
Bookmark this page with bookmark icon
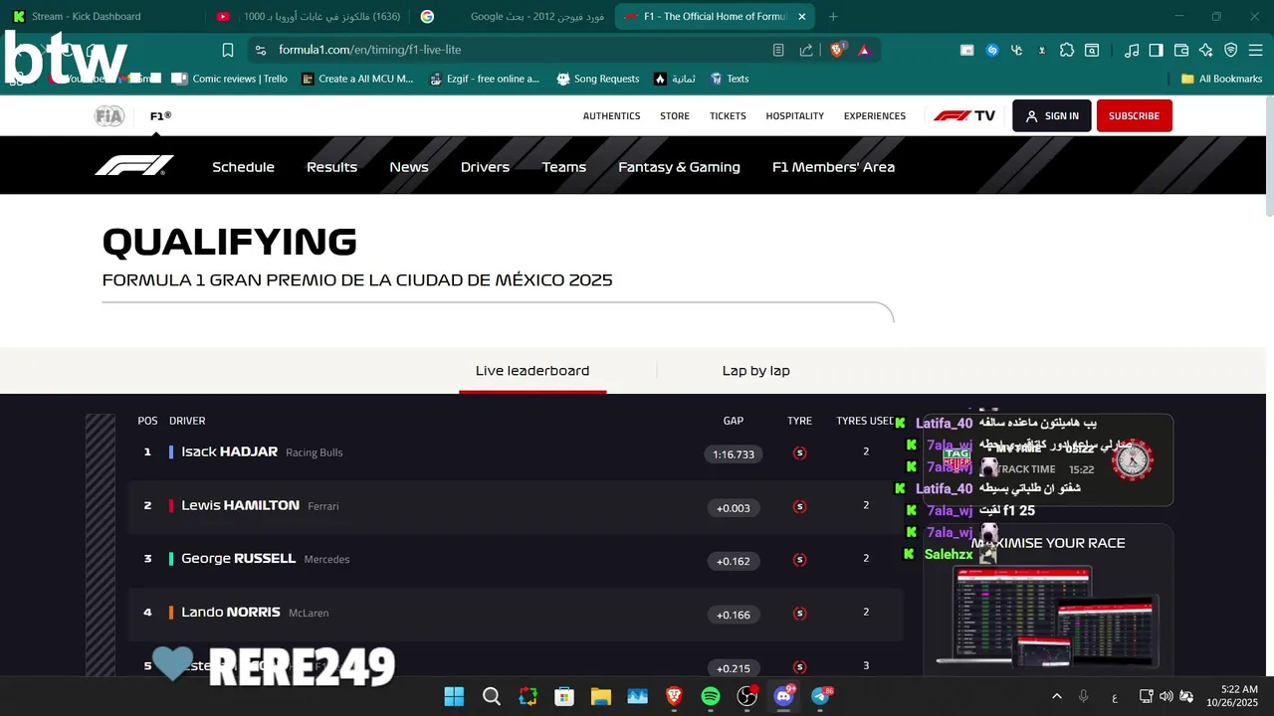point(228,50)
